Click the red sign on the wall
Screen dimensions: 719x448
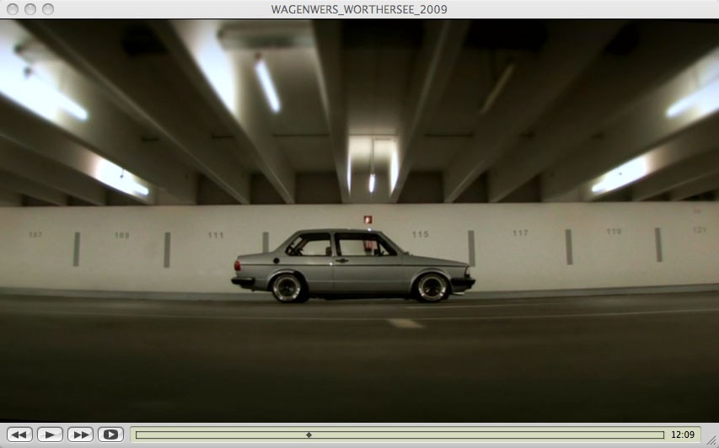coord(368,219)
